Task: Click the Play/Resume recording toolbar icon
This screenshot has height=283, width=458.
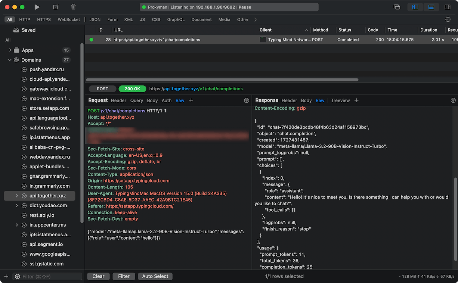Action: pos(37,7)
